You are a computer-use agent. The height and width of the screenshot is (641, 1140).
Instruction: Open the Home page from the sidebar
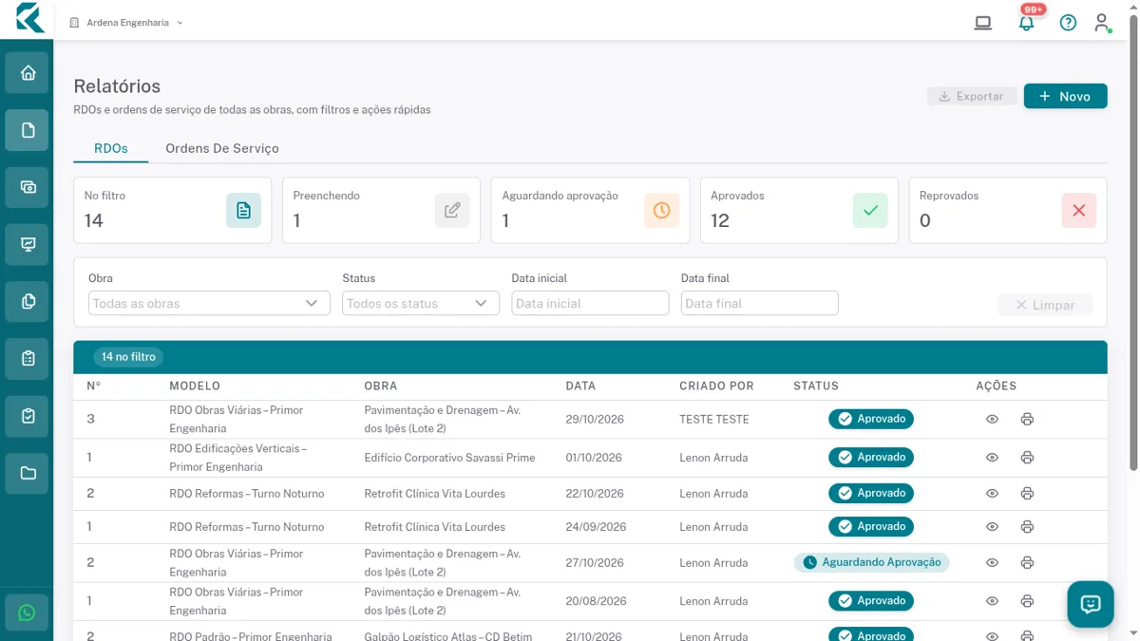click(27, 72)
